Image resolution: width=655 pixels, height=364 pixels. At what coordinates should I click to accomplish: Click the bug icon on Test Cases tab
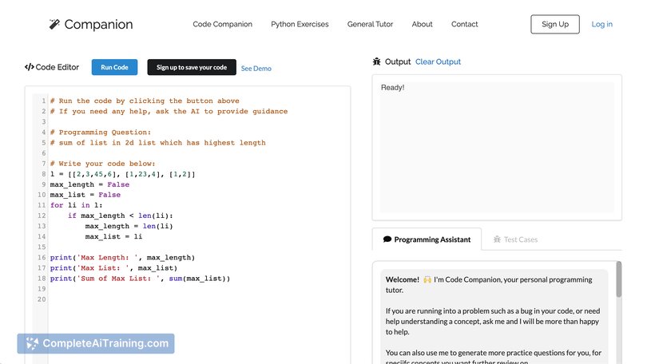[x=497, y=239]
